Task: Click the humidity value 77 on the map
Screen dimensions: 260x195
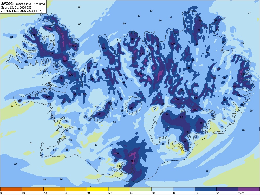Action: (249, 13)
